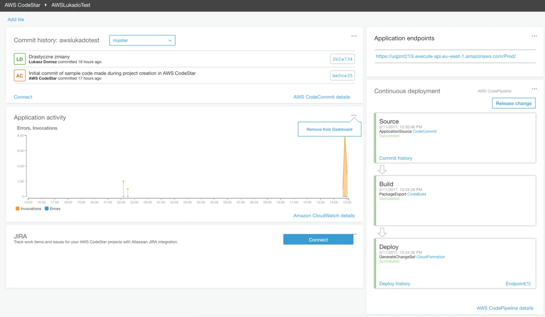Image resolution: width=545 pixels, height=317 pixels.
Task: Open the Deploy history link
Action: [x=395, y=284]
